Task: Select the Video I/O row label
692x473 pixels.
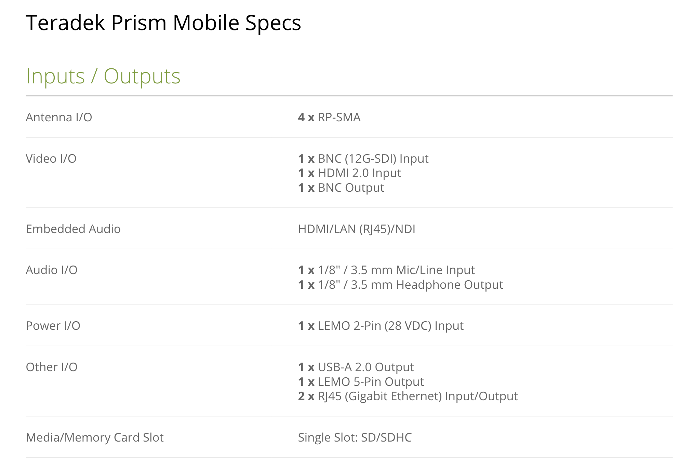Action: coord(51,159)
